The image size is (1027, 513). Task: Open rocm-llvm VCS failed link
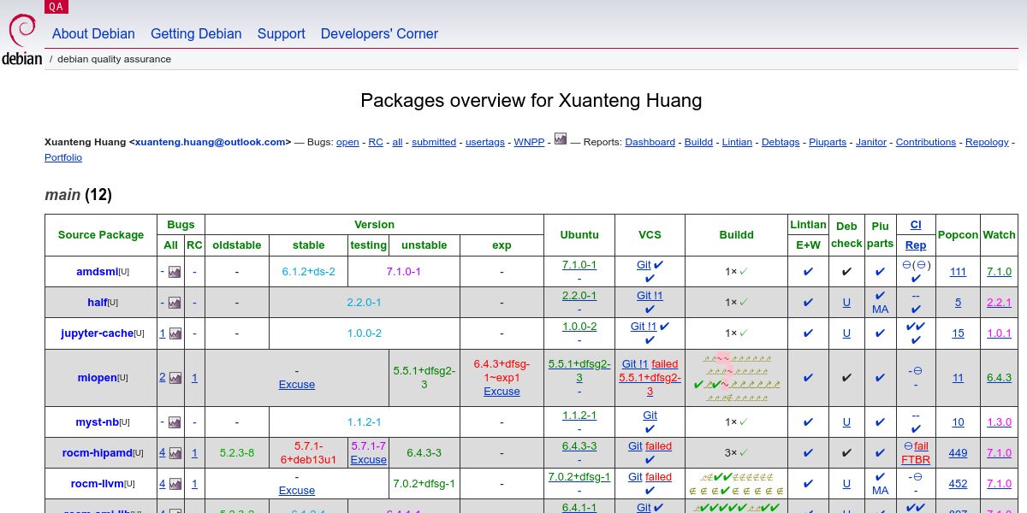pos(658,477)
